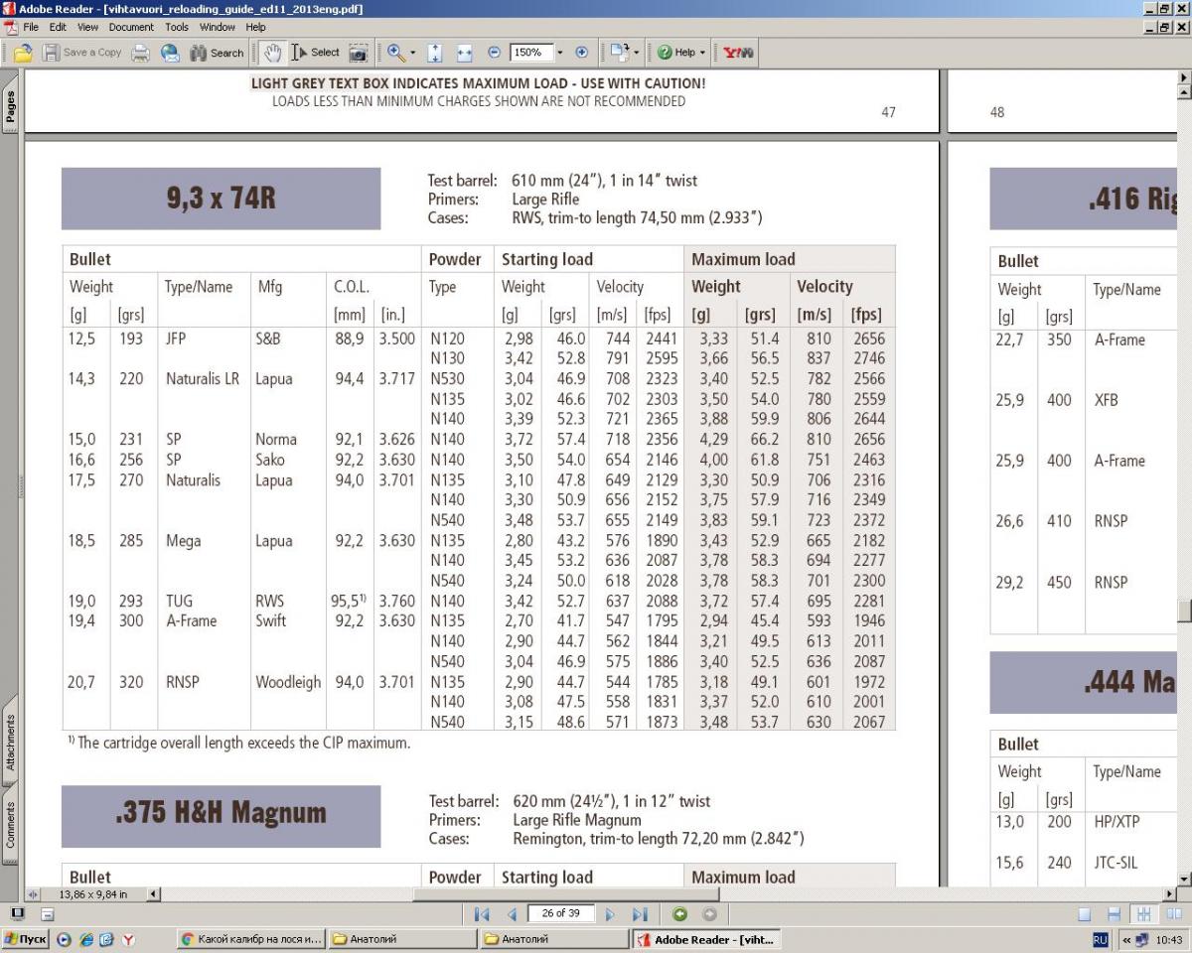Click the Zoom In magnifier tool
1192x953 pixels.
point(396,53)
